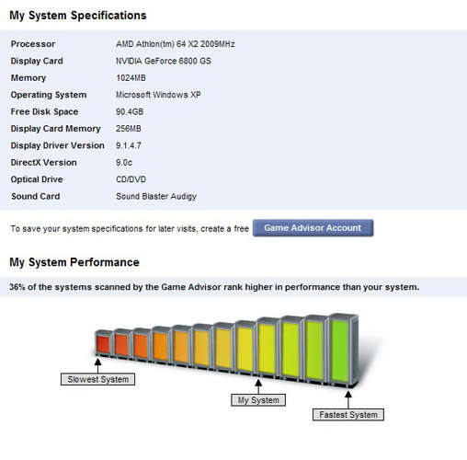
Task: Select the red slowest-system tower bar
Action: (102, 343)
